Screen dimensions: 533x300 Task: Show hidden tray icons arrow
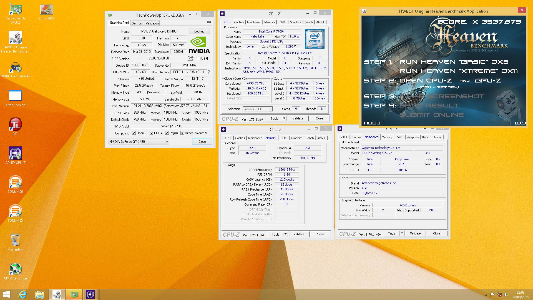pos(486,295)
